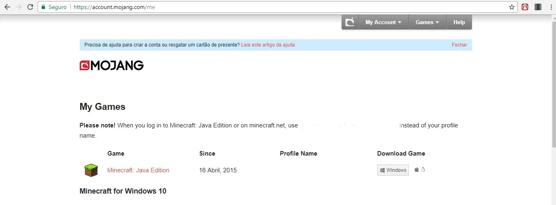The image size is (556, 205).
Task: Click the 'Since' column header
Action: pyautogui.click(x=207, y=154)
